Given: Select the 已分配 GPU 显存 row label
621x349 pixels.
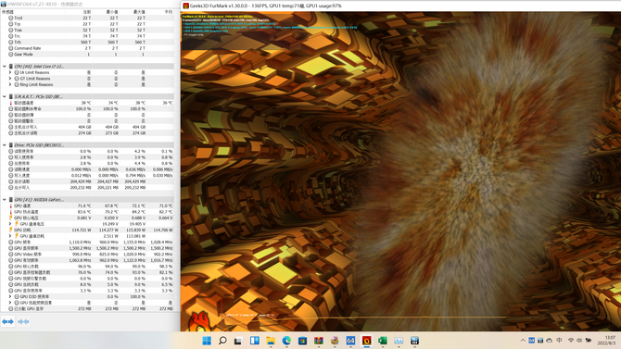Looking at the screenshot, I should click(x=29, y=308).
